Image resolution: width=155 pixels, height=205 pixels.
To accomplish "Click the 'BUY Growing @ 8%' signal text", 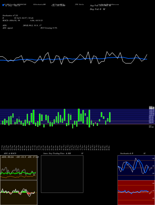I will (49, 28).
